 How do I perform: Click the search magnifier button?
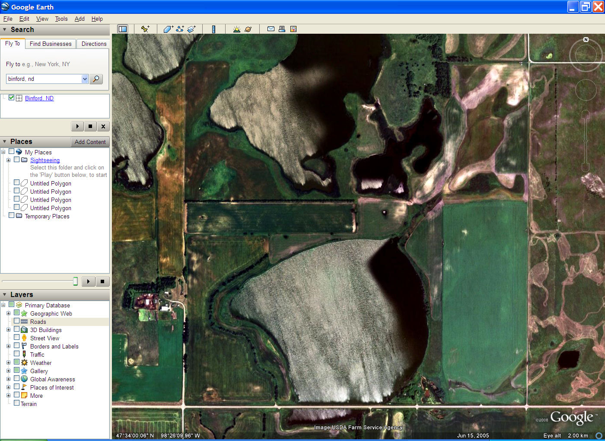[x=96, y=79]
